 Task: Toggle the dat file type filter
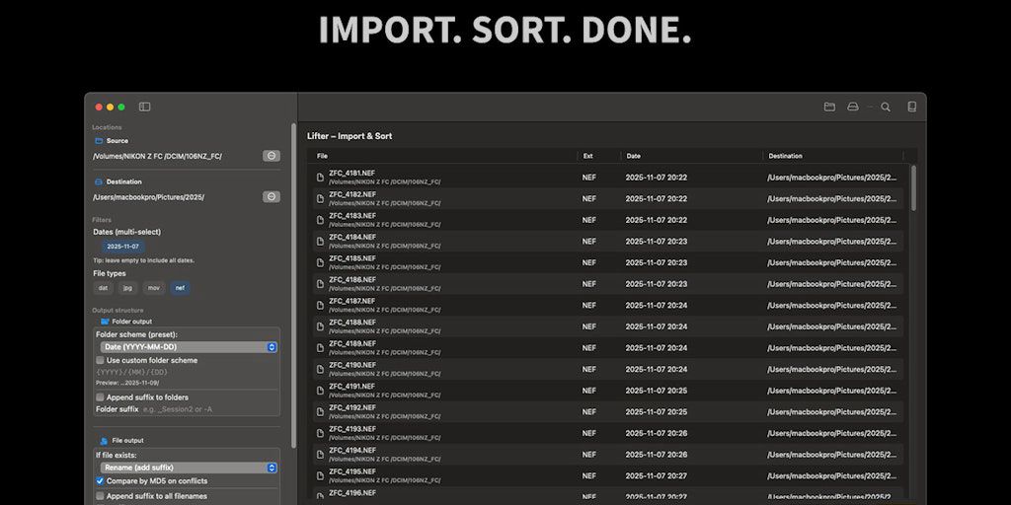point(103,288)
